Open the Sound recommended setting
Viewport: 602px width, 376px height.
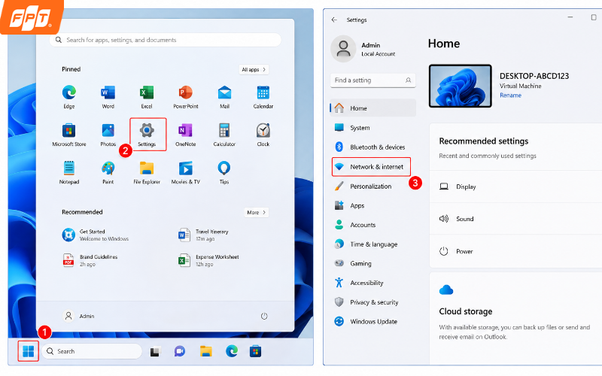click(x=515, y=219)
